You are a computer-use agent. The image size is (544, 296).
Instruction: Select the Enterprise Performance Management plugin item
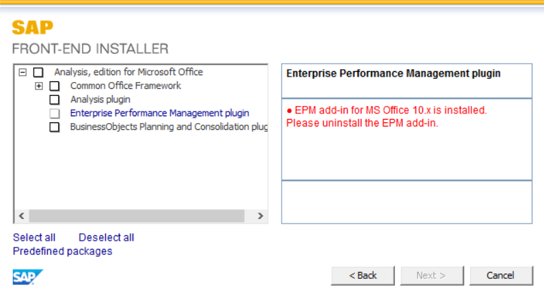point(160,113)
